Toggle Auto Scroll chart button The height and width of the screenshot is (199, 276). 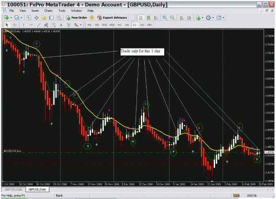(181, 18)
